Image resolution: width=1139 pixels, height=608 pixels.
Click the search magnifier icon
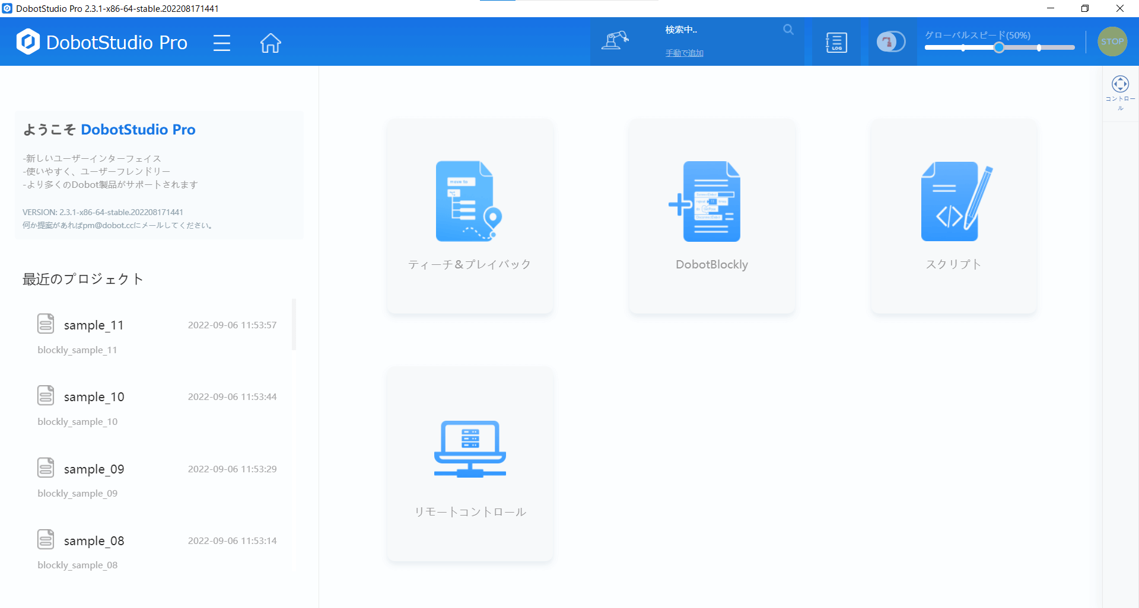point(788,30)
